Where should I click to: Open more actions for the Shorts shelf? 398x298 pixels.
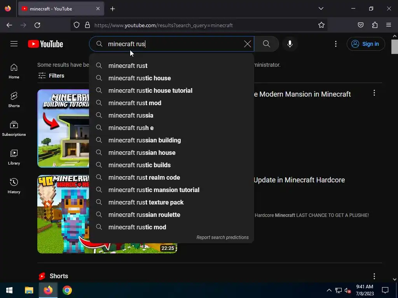374,276
